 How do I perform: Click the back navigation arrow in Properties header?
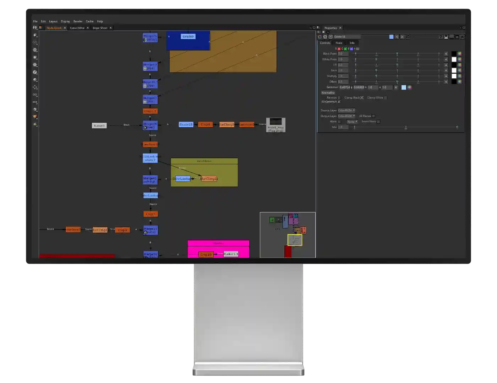point(397,37)
